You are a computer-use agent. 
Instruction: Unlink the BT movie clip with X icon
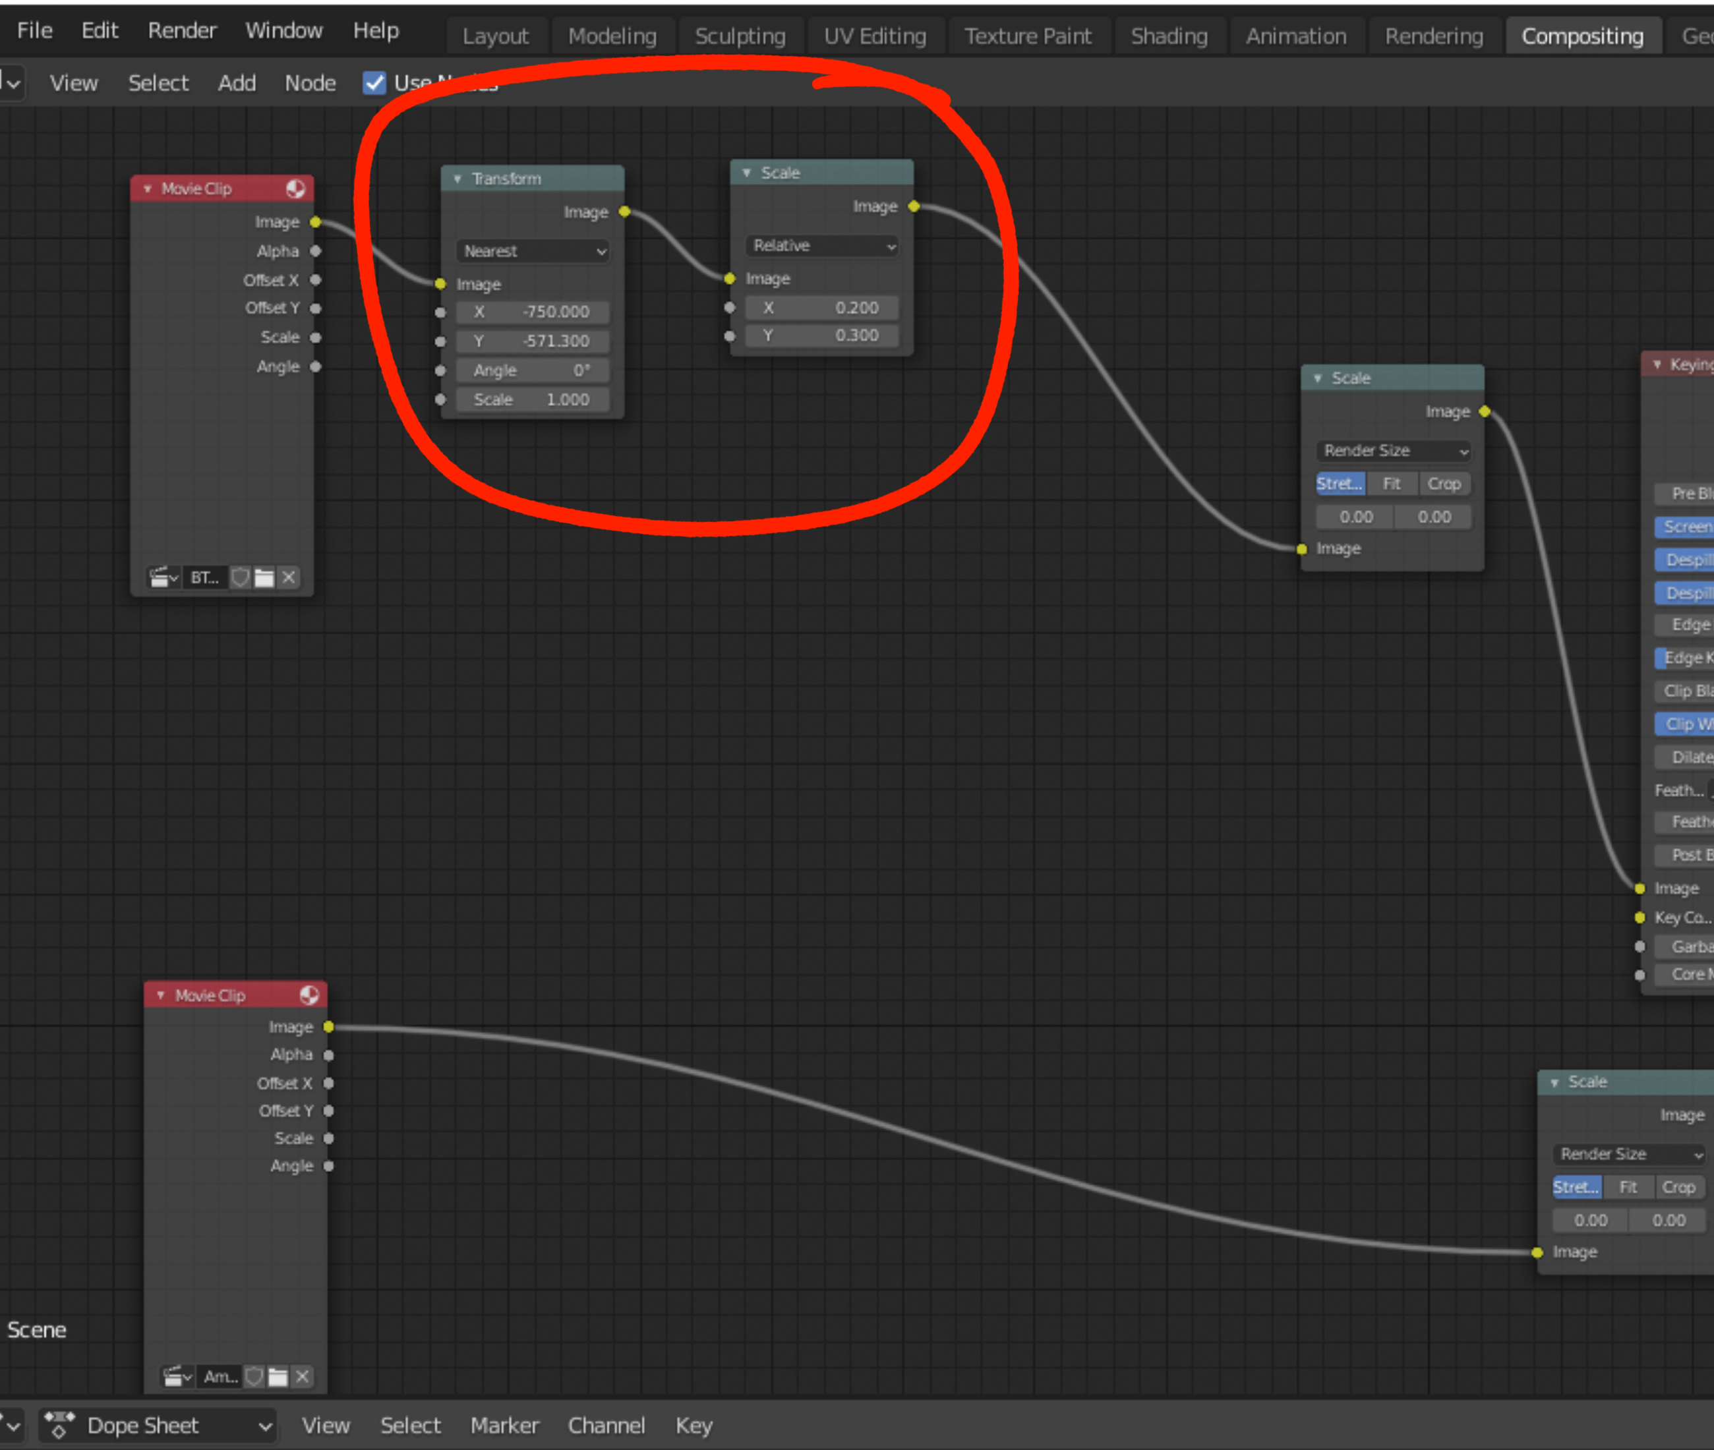[289, 578]
